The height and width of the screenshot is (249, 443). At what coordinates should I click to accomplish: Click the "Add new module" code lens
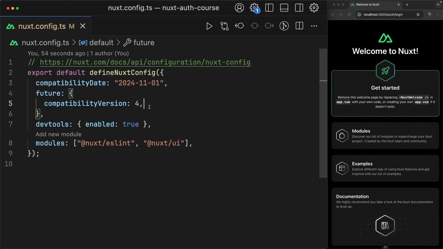[58, 134]
